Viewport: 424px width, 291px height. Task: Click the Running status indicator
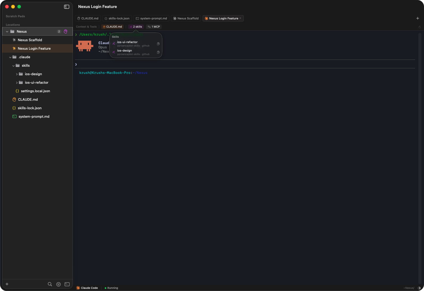coord(111,288)
